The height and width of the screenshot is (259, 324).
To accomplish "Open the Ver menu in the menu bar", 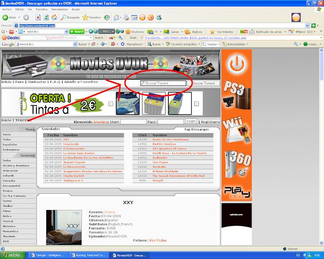I will point(30,9).
